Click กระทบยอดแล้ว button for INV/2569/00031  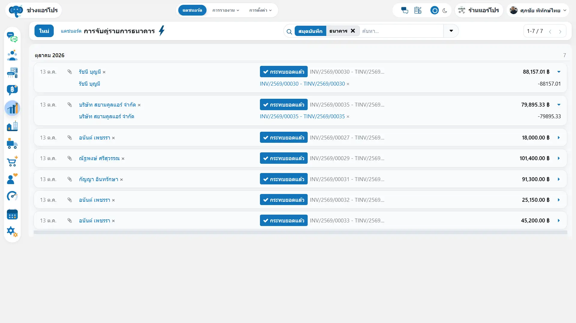click(x=284, y=179)
